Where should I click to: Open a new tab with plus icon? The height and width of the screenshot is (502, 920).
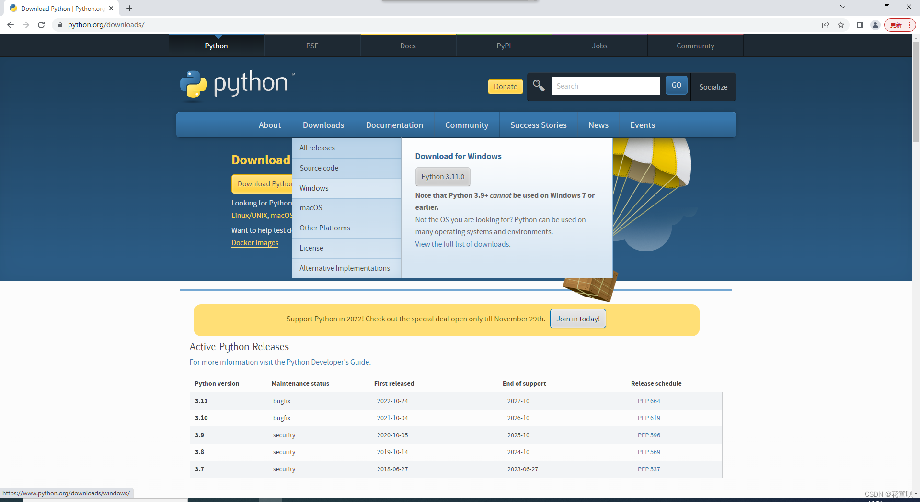129,8
